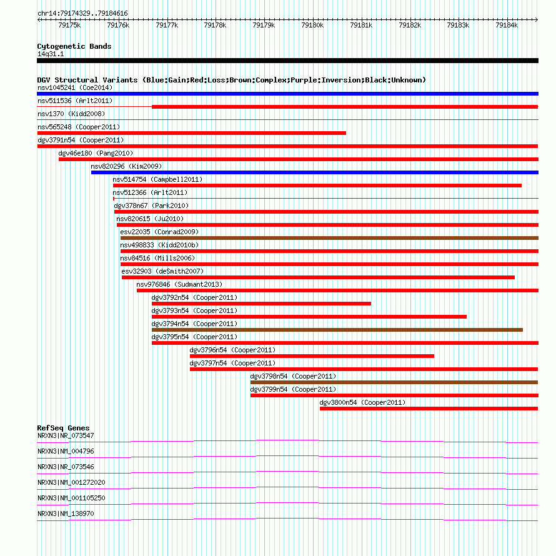Select the red dgv3792n54 loss bar
The width and height of the screenshot is (556, 556).
coord(261,304)
